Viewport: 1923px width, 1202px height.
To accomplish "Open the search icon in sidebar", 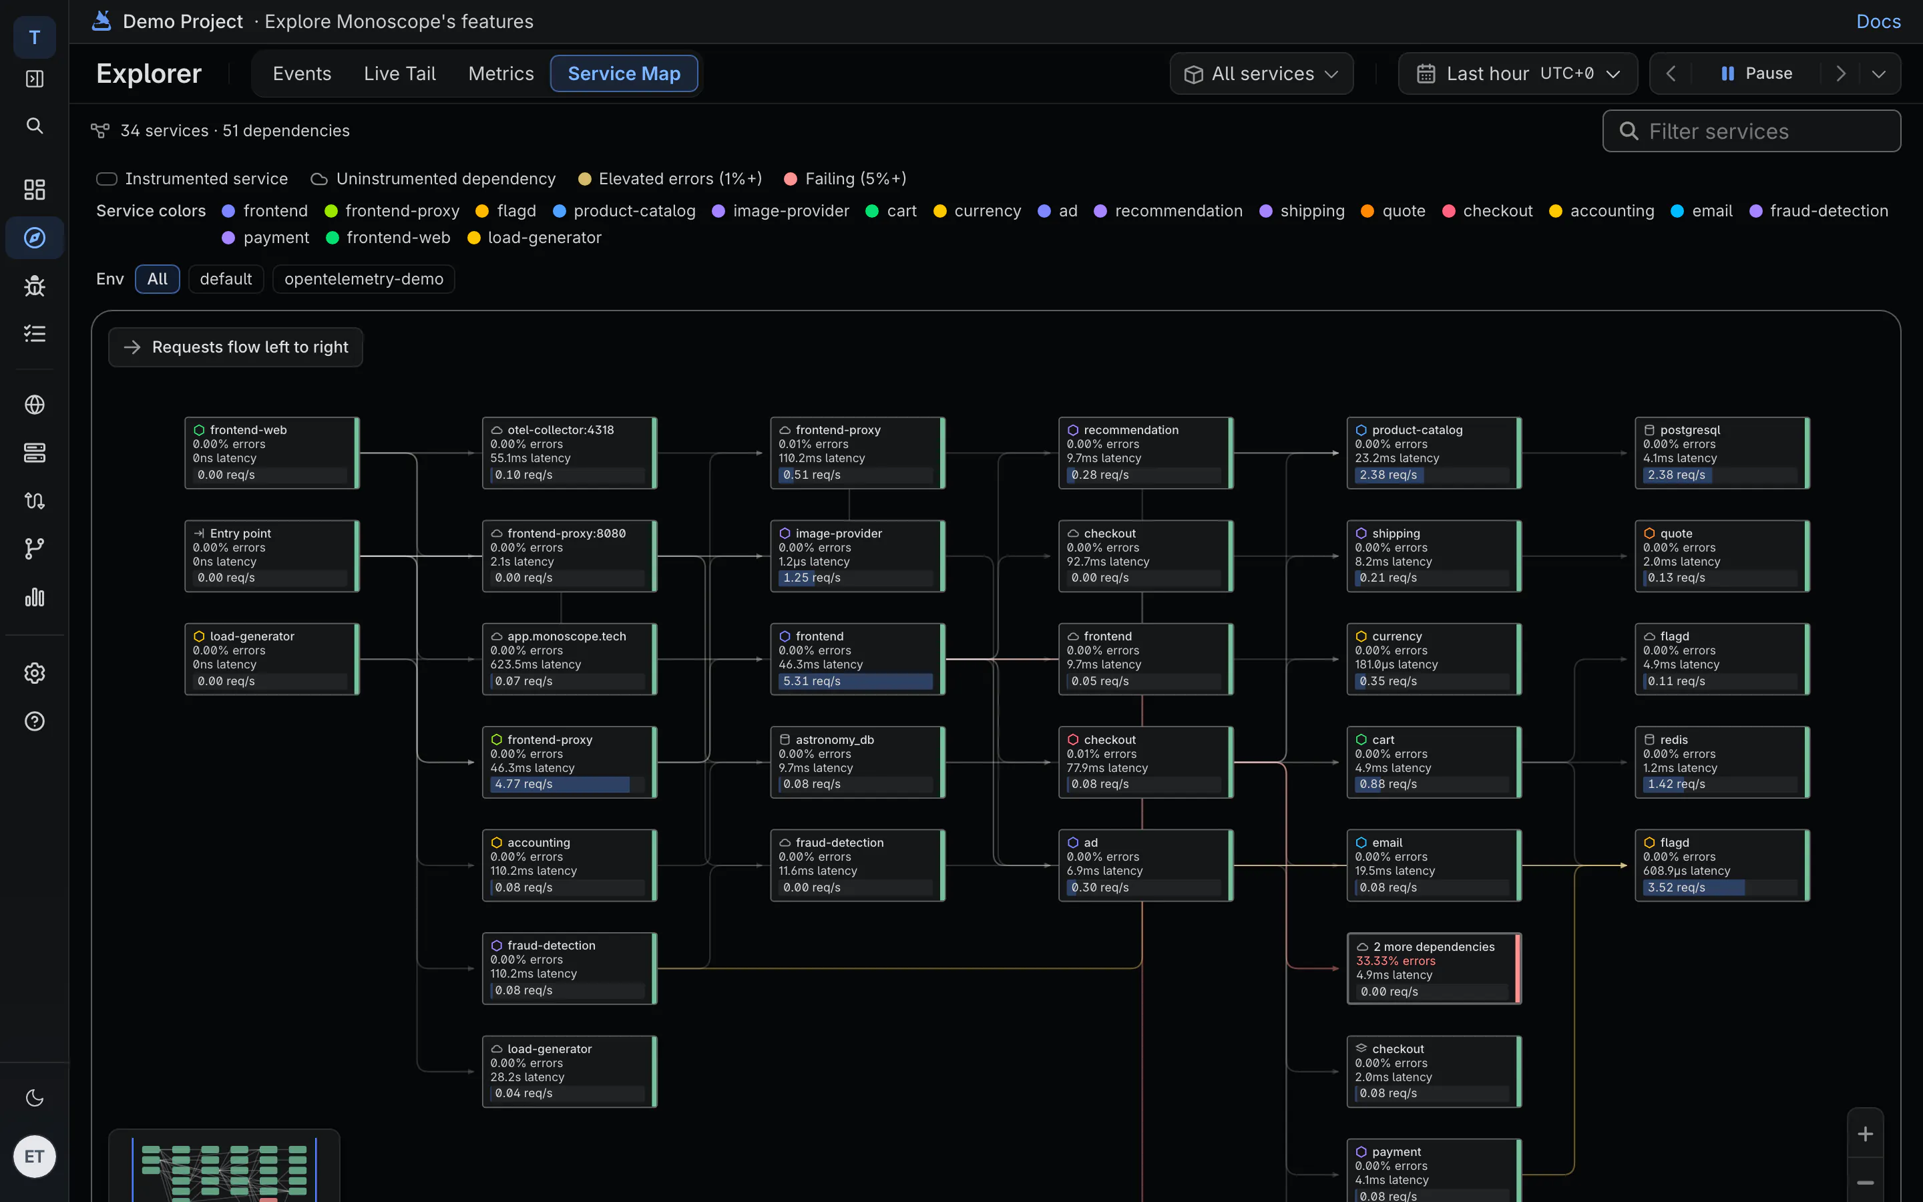I will [34, 126].
